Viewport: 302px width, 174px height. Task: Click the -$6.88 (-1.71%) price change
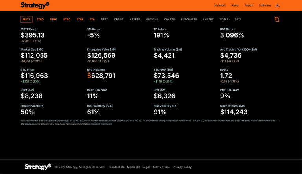(x=31, y=41)
